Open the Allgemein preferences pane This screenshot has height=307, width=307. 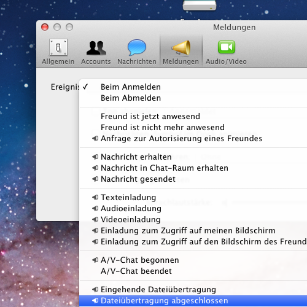coord(58,52)
